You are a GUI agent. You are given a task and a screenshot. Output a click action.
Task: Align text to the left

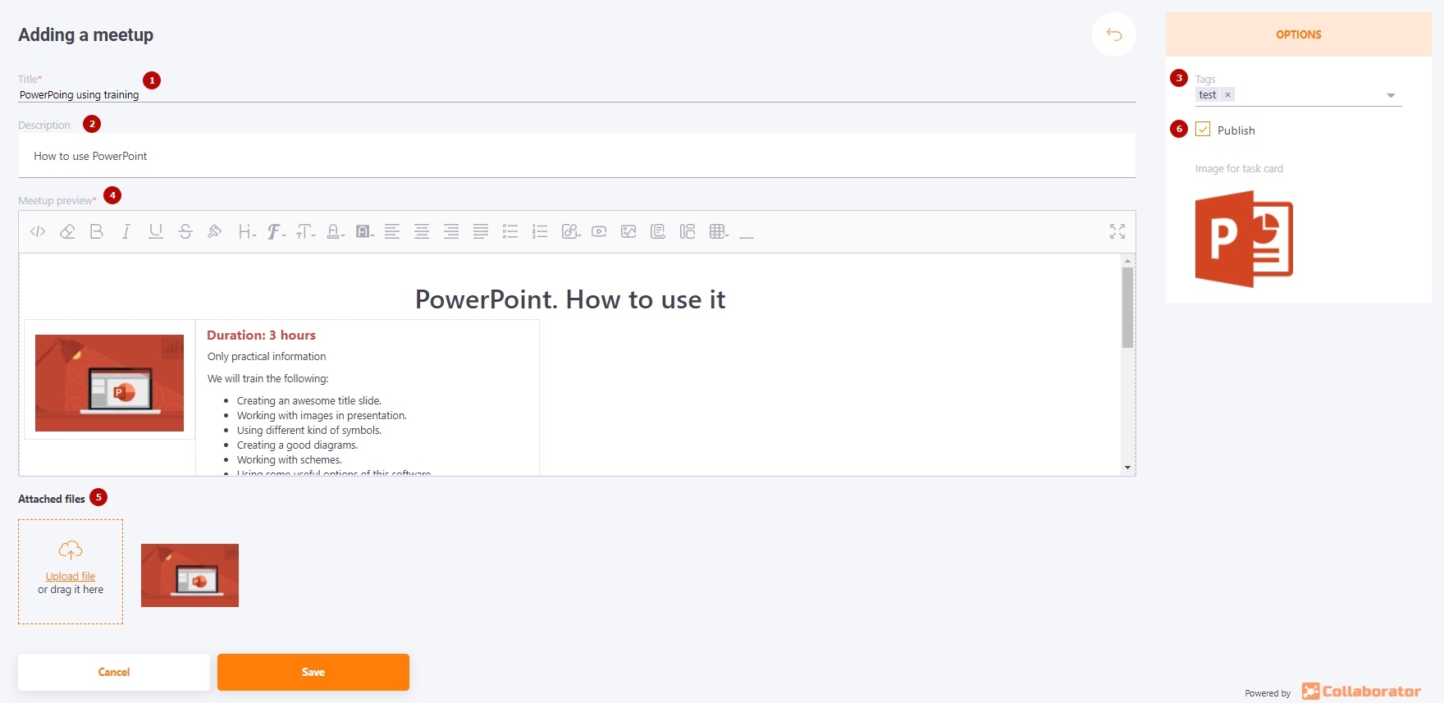[x=392, y=232]
